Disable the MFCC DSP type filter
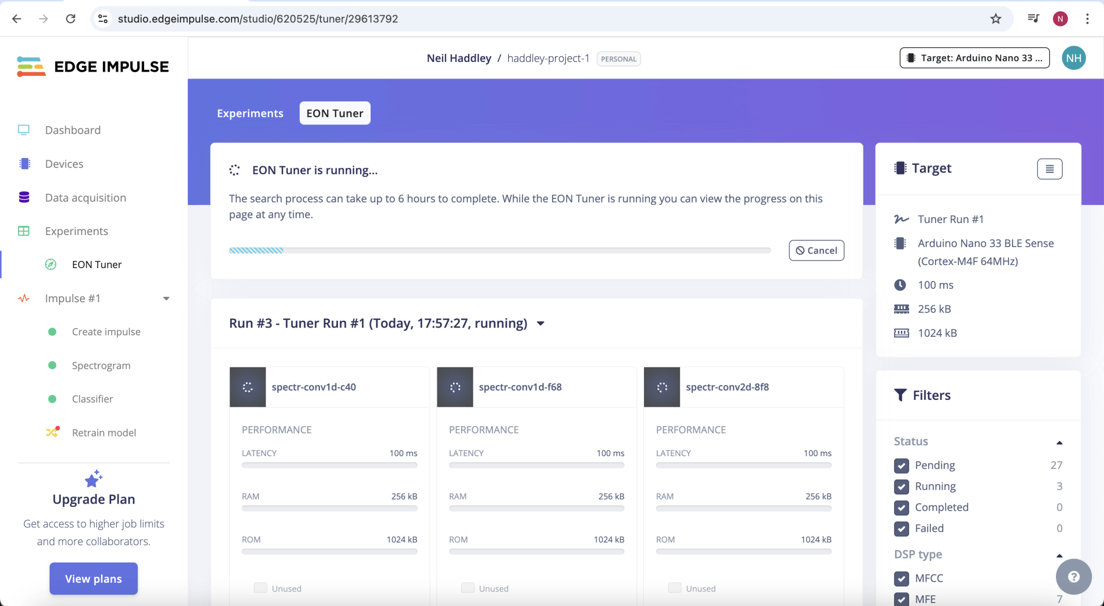The height and width of the screenshot is (606, 1104). pos(901,579)
